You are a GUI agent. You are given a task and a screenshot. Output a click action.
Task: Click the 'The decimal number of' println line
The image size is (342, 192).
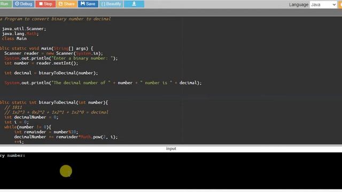click(x=103, y=83)
